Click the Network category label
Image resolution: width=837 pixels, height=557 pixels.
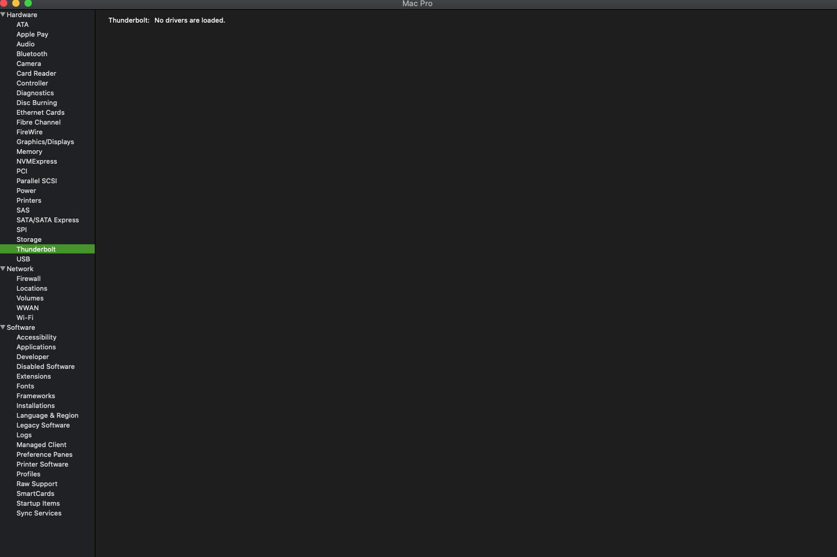tap(20, 269)
